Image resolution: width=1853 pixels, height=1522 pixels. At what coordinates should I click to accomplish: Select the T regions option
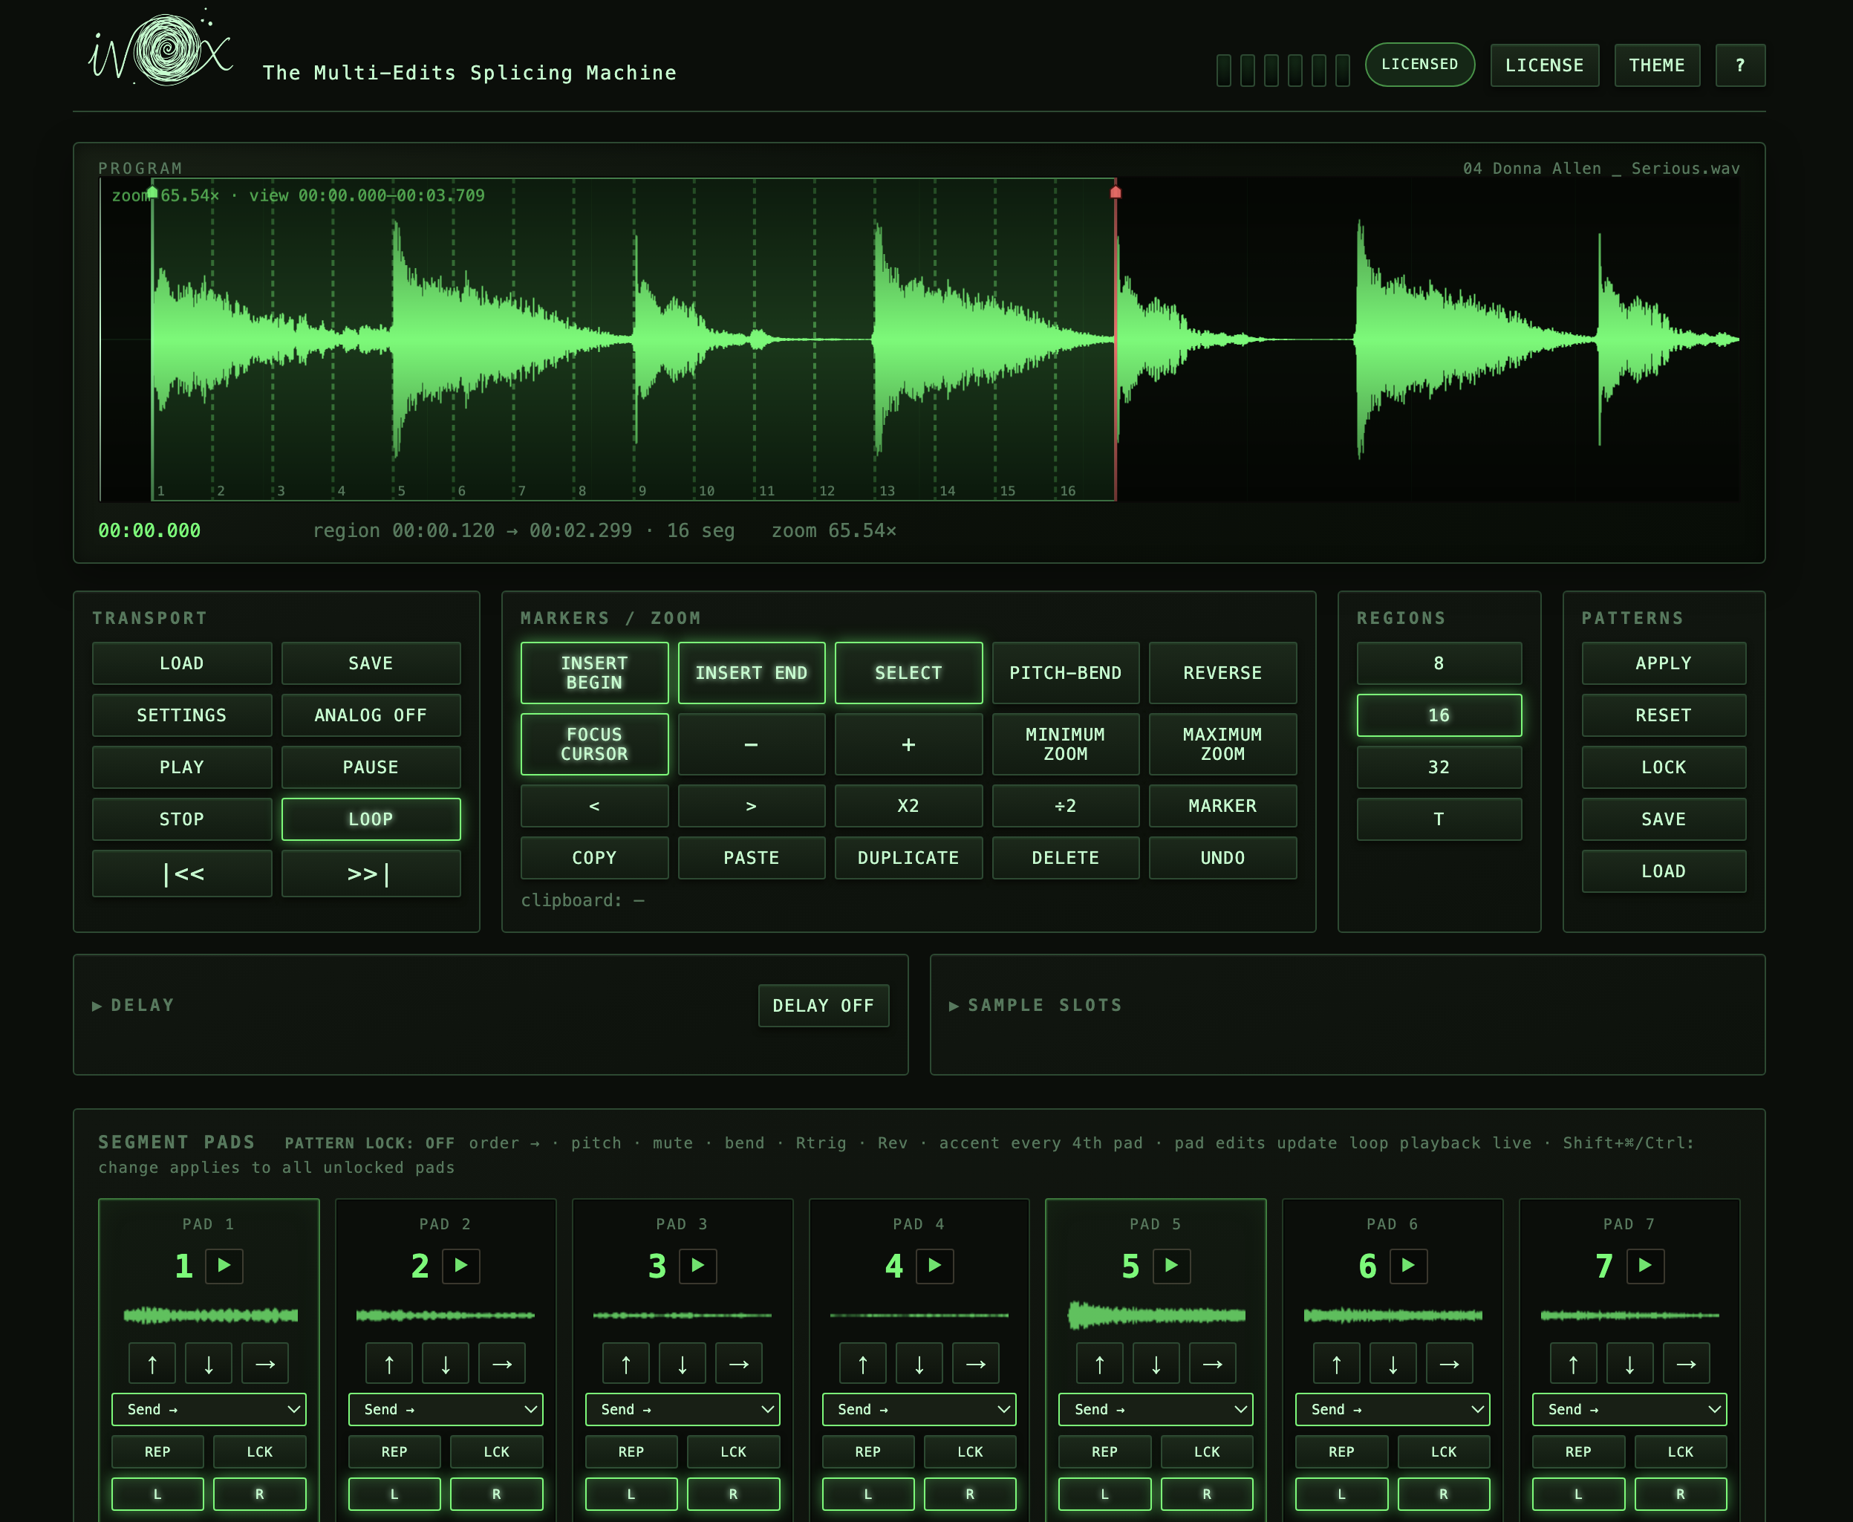click(x=1439, y=819)
